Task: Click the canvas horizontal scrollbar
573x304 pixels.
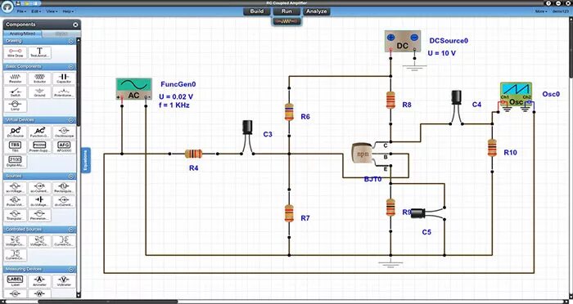Action: click(x=108, y=302)
